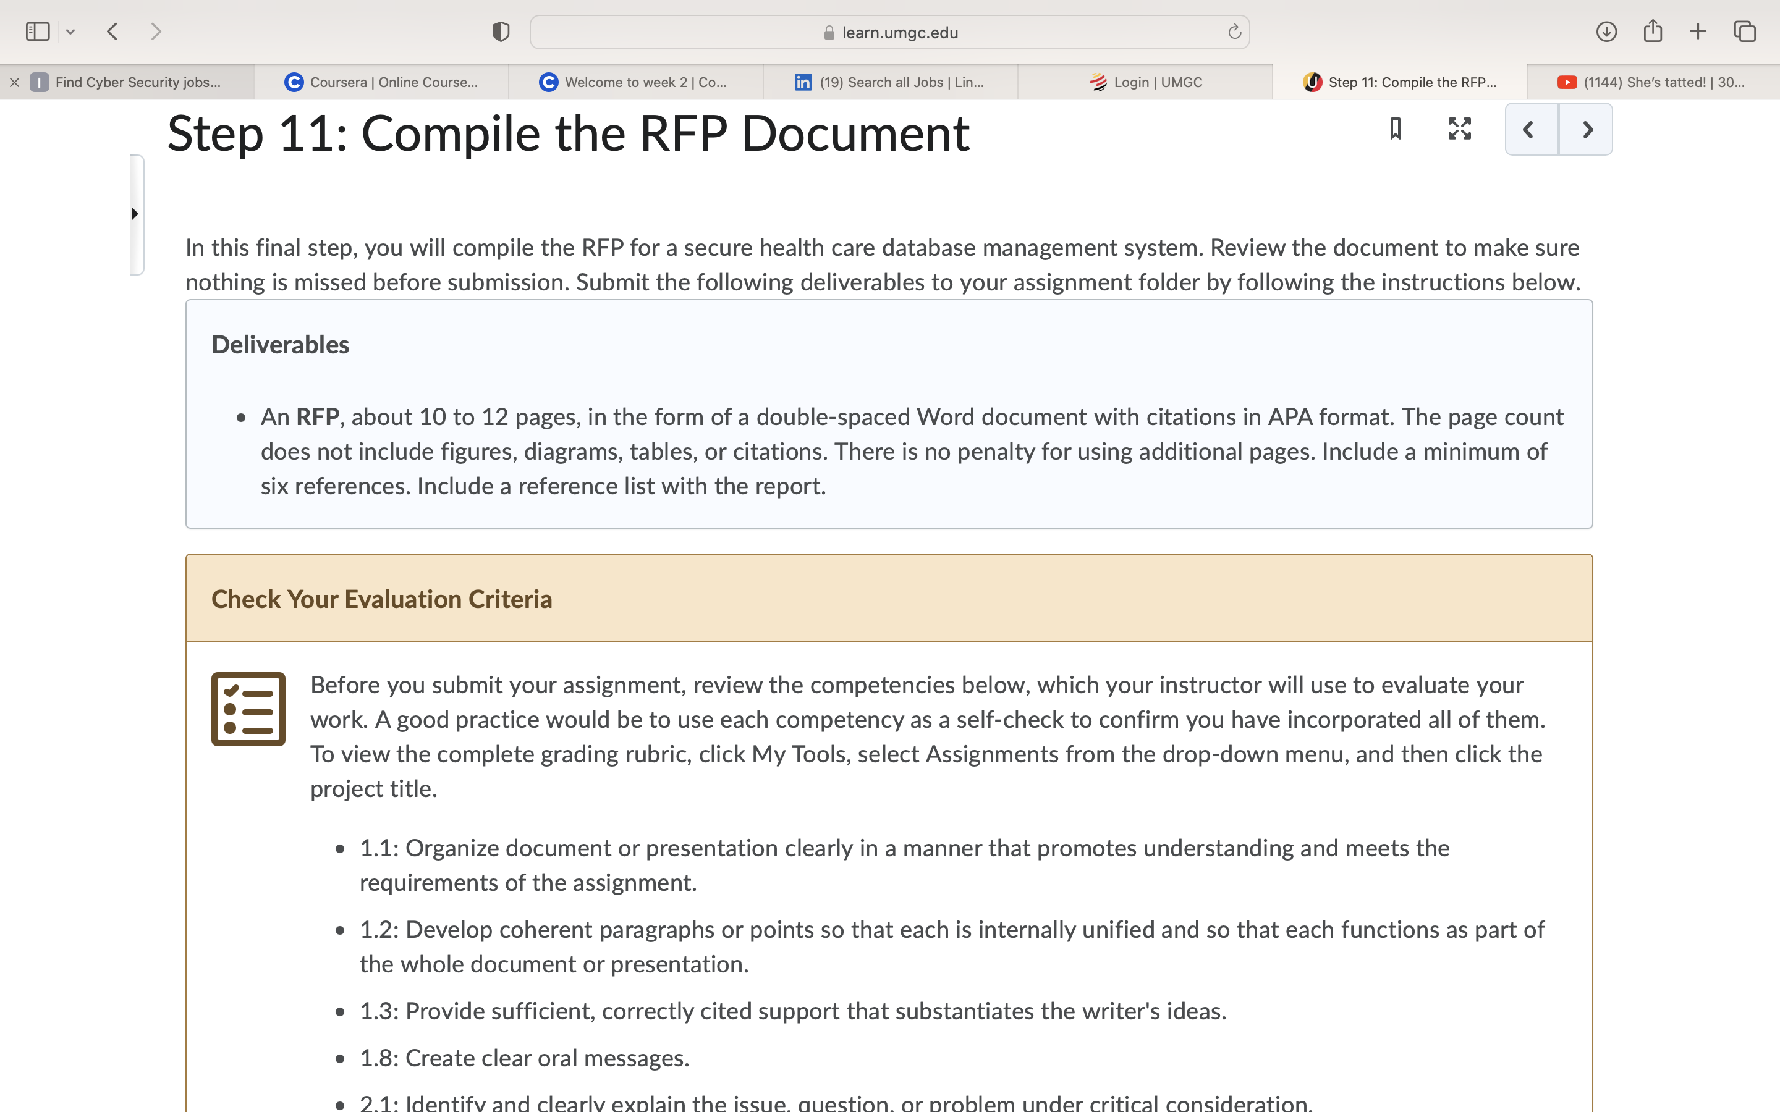Go to the previous step with left chevron
Screen dimensions: 1780x1112
(x=1532, y=130)
